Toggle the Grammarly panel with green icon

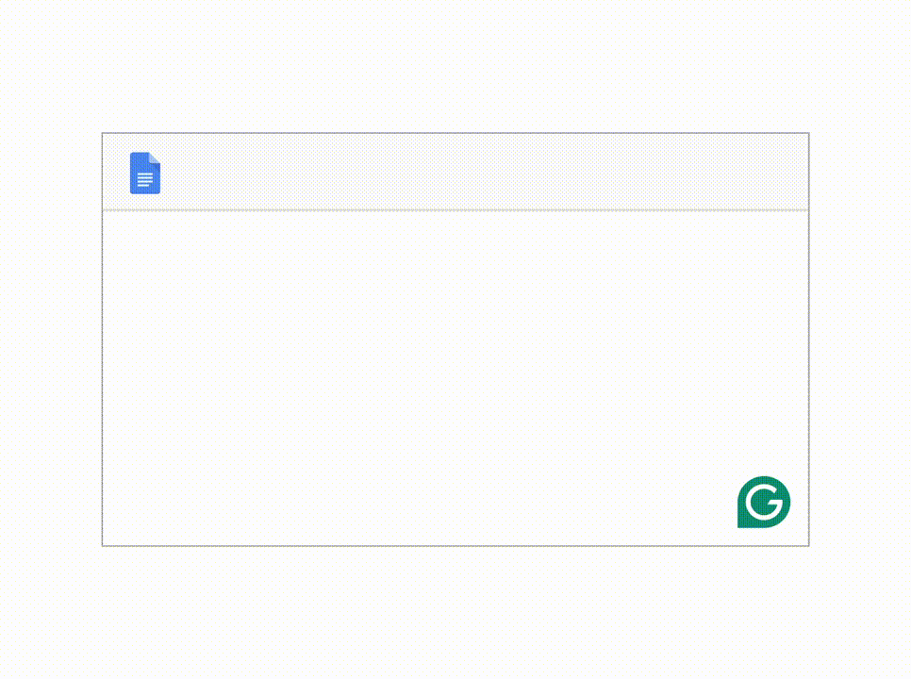[764, 502]
